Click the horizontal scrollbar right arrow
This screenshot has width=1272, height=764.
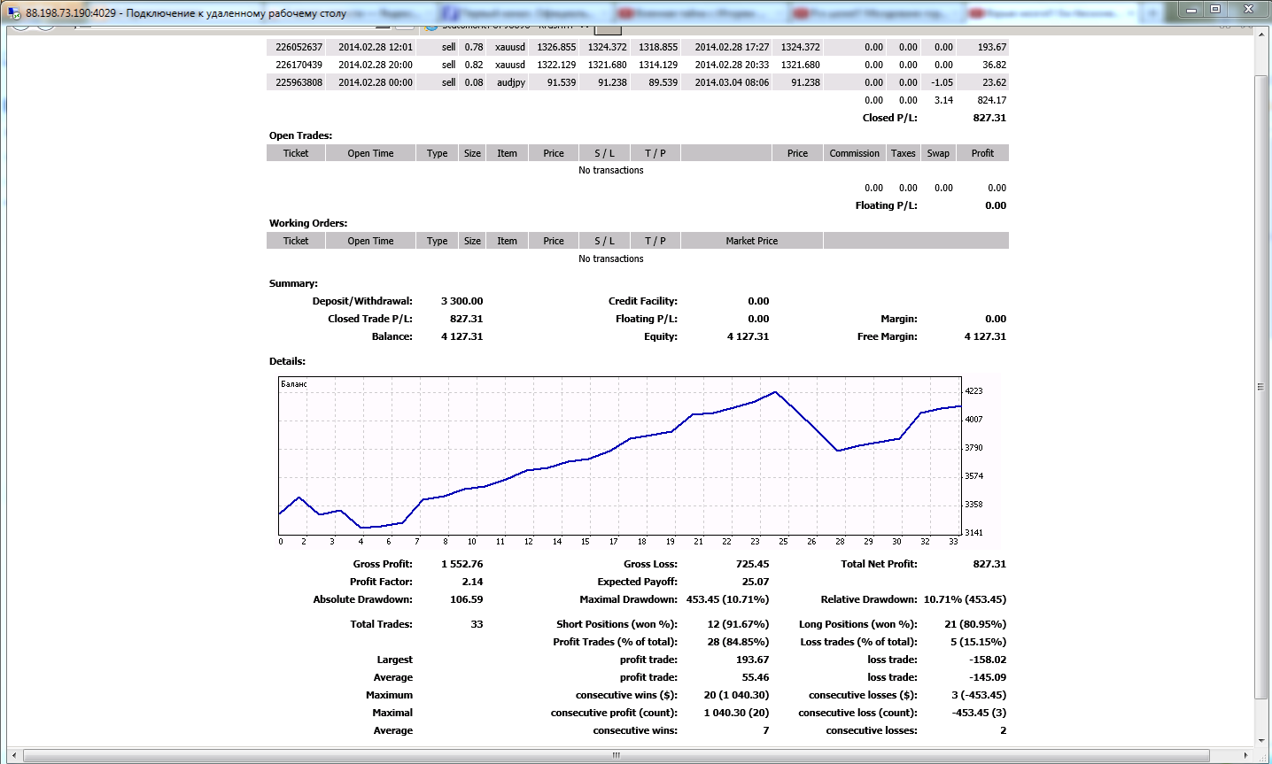1247,755
